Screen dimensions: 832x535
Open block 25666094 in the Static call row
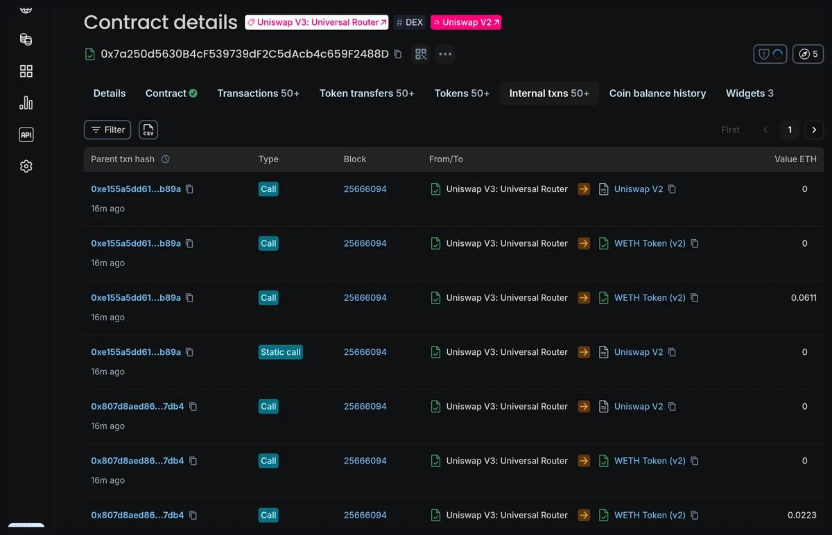[365, 352]
